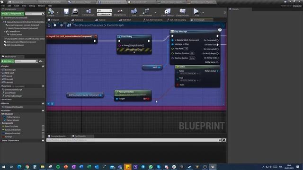This screenshot has height=170, width=303.
Task: Click the Development Only expand arrow on Print String
Action: 134,52
